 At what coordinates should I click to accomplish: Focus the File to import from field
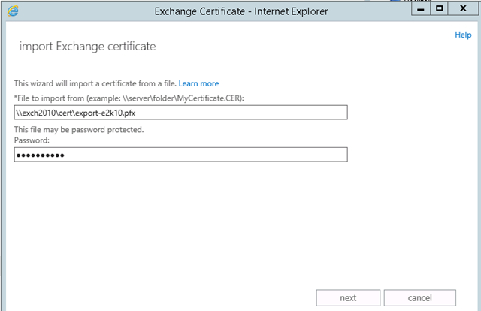pyautogui.click(x=180, y=113)
